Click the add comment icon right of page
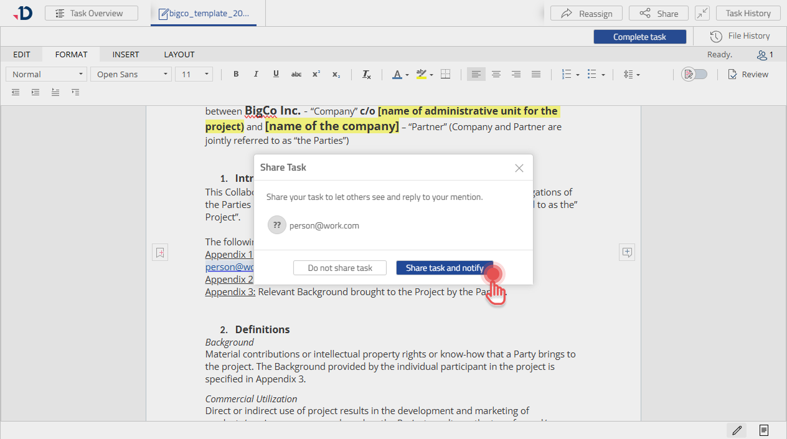Image resolution: width=787 pixels, height=439 pixels. [627, 252]
